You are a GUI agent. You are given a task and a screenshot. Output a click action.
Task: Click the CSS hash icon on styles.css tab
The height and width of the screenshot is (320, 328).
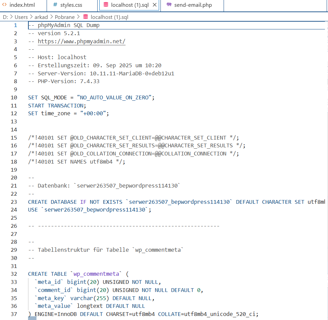pyautogui.click(x=55, y=5)
